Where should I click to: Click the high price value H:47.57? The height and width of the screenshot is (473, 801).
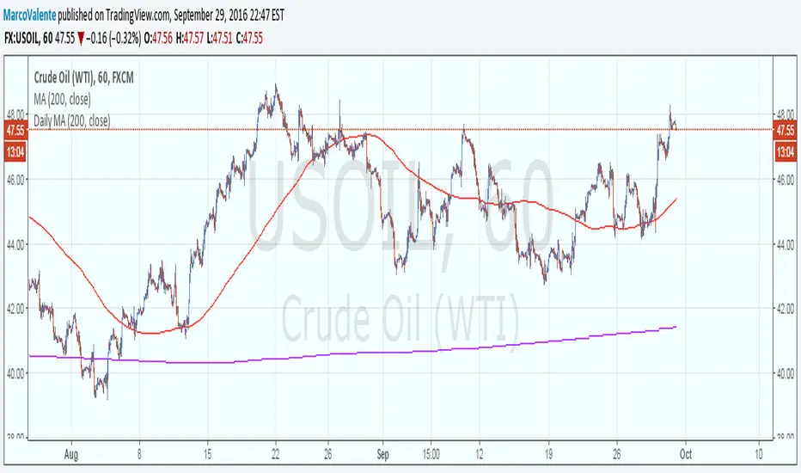[x=190, y=39]
